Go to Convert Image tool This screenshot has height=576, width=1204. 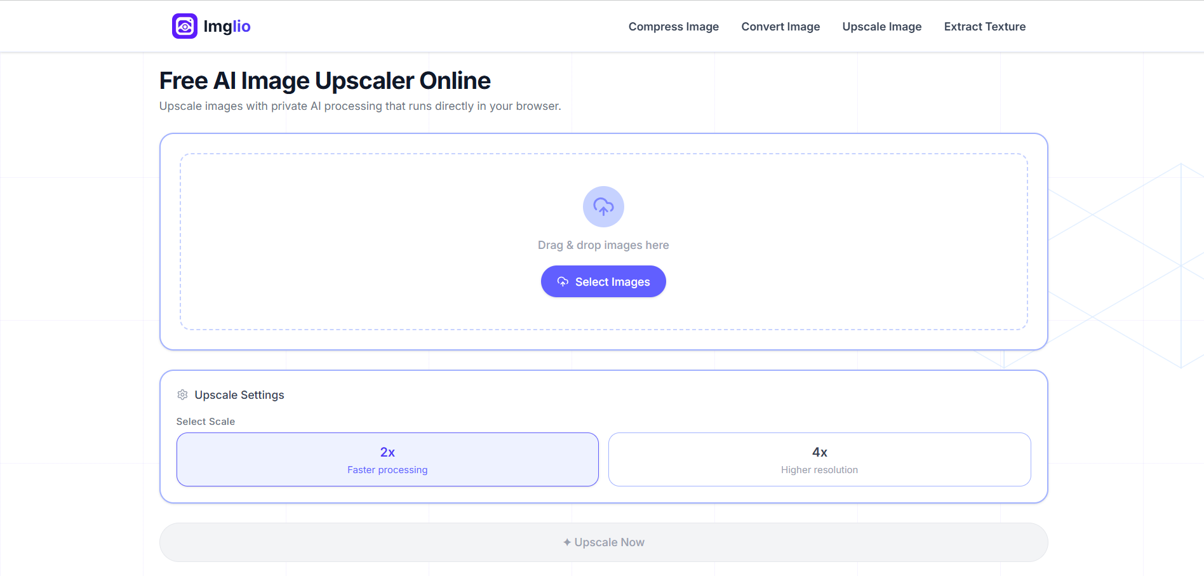780,27
